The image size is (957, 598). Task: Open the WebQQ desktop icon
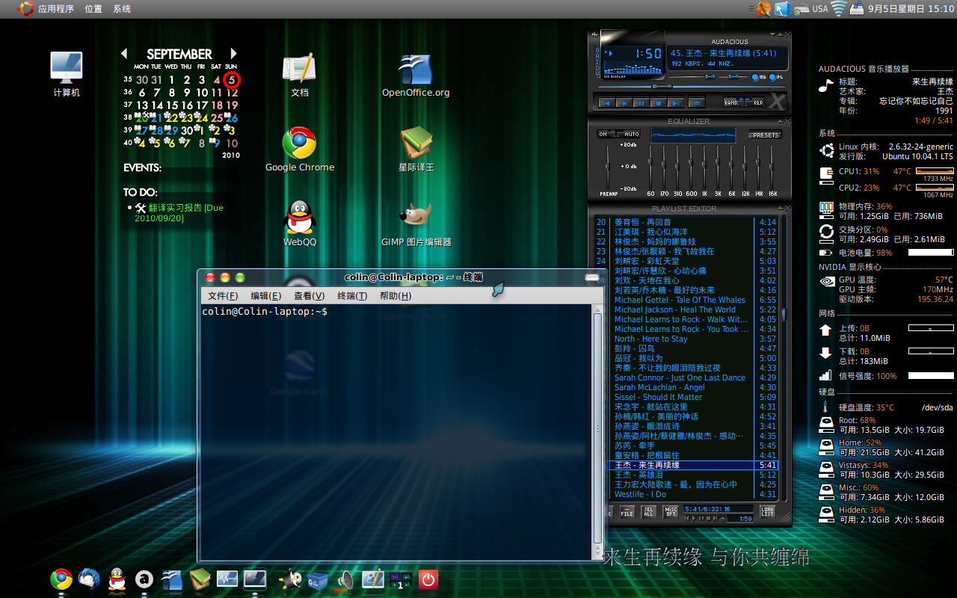pos(300,224)
